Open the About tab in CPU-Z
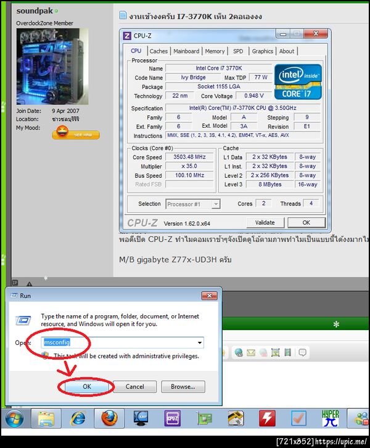The image size is (370, 448). pyautogui.click(x=286, y=51)
